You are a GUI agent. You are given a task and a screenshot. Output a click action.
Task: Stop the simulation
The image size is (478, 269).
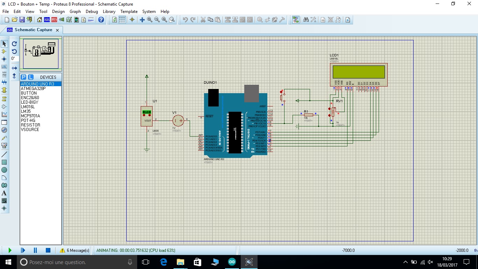click(x=48, y=250)
